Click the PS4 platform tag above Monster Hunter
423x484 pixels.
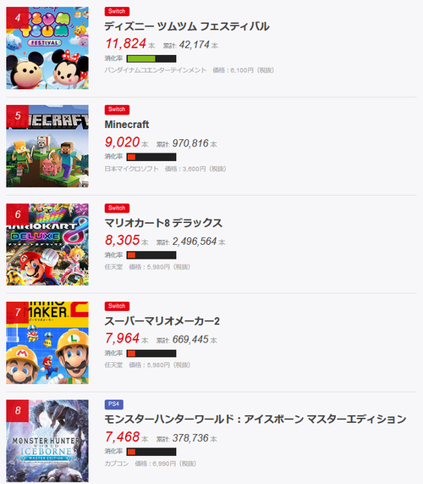click(114, 404)
